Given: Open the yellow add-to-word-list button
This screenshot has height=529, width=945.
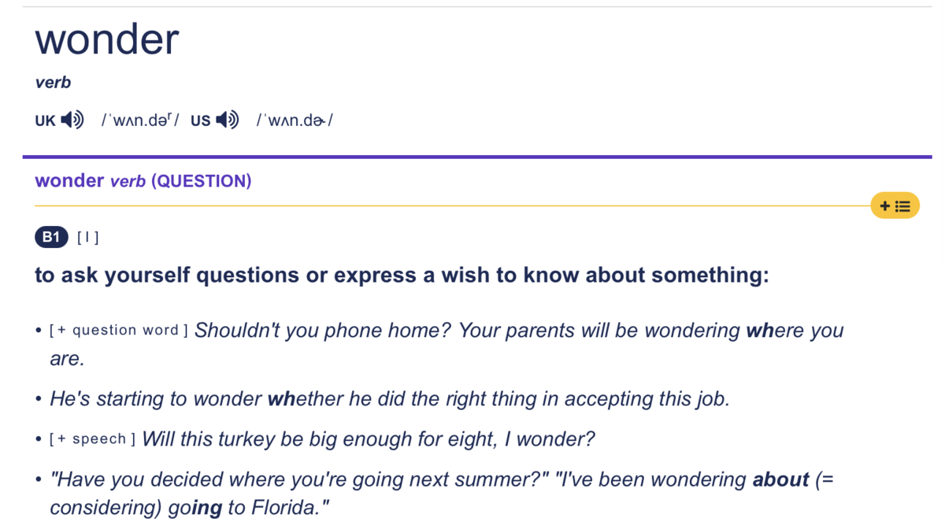Looking at the screenshot, I should (x=895, y=206).
